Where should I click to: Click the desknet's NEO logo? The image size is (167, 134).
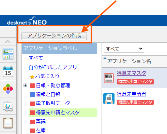point(27,21)
